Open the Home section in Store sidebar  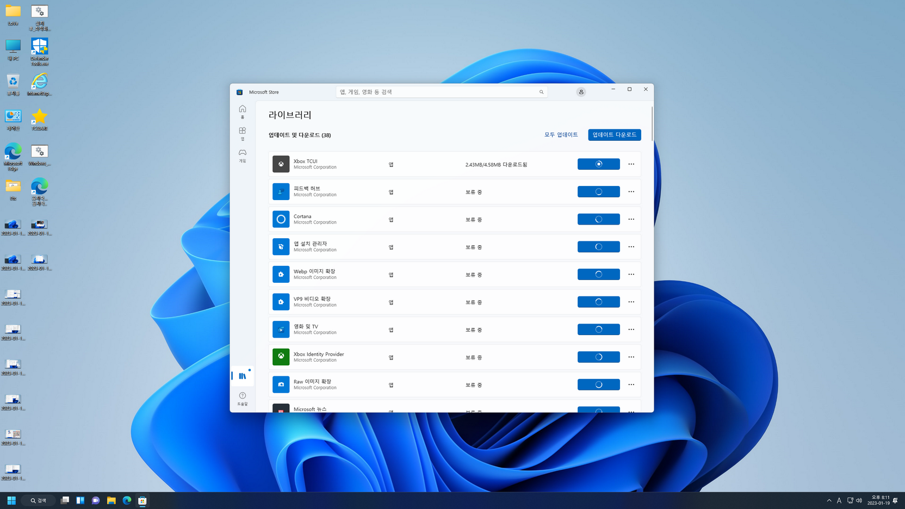click(243, 111)
